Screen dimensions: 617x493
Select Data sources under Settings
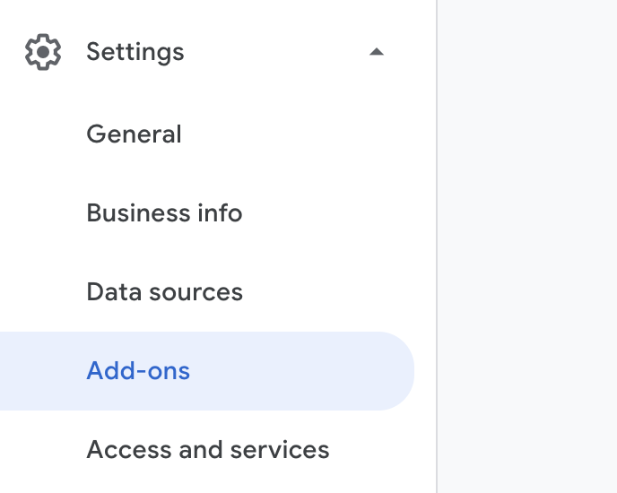coord(164,292)
